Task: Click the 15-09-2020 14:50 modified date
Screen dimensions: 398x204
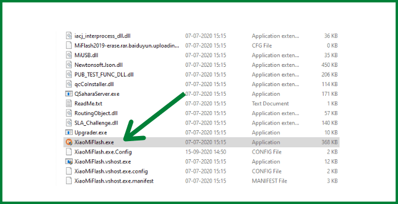Action: pyautogui.click(x=206, y=152)
